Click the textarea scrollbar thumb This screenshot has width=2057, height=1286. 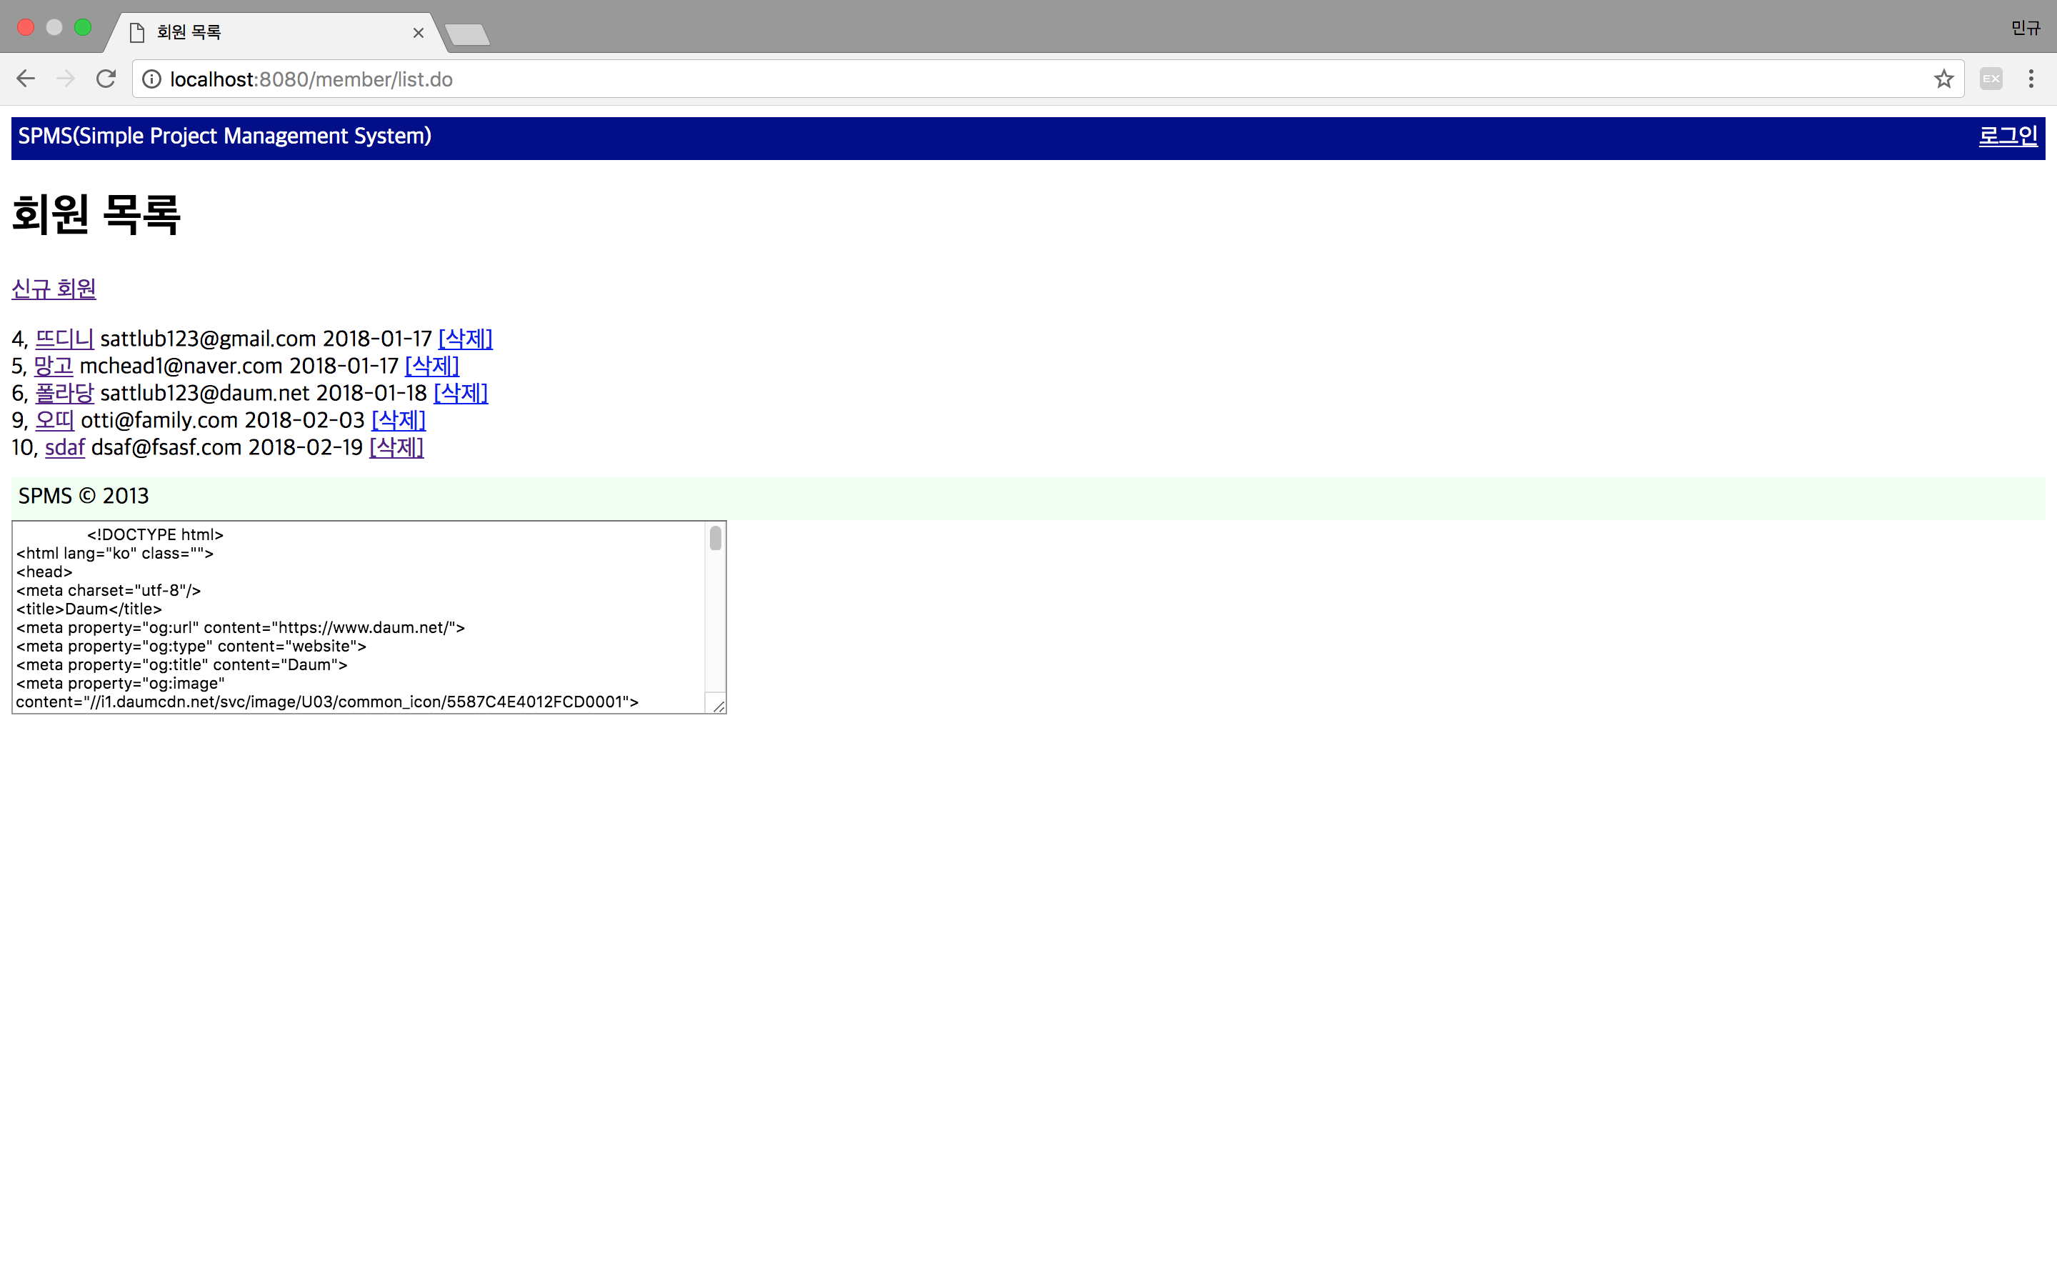(x=716, y=539)
